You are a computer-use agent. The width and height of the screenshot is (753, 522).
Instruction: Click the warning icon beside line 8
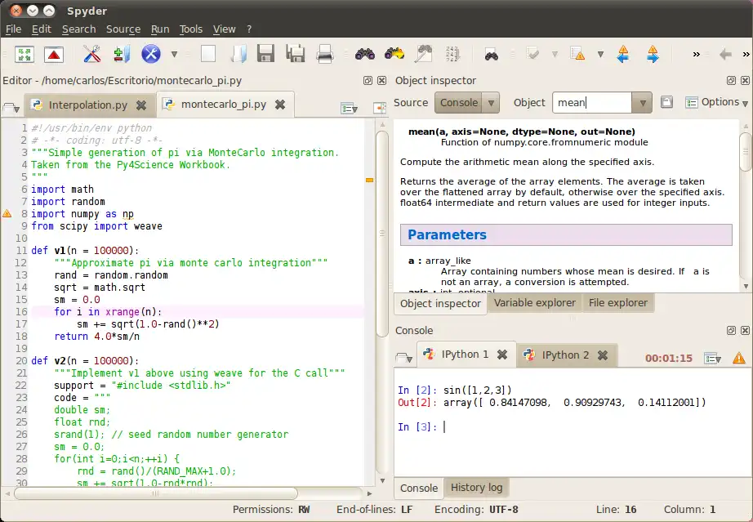click(7, 213)
